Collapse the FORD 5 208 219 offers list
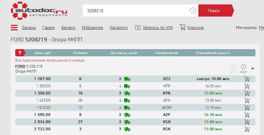Viewport: 264px width, 135px height. [253, 68]
